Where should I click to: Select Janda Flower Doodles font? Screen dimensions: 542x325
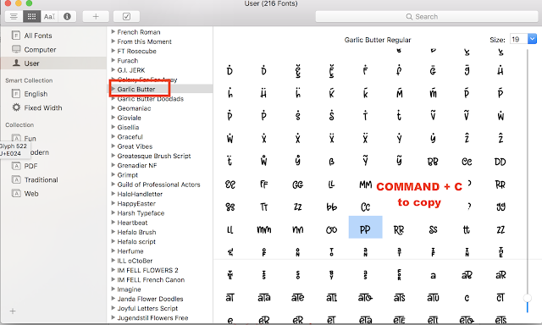coord(150,299)
